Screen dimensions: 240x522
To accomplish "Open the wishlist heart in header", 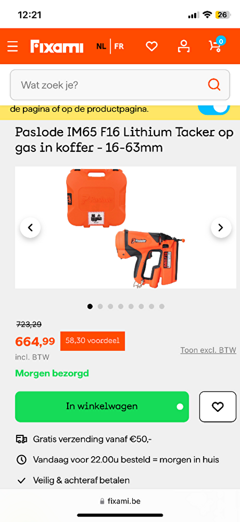I will (151, 47).
